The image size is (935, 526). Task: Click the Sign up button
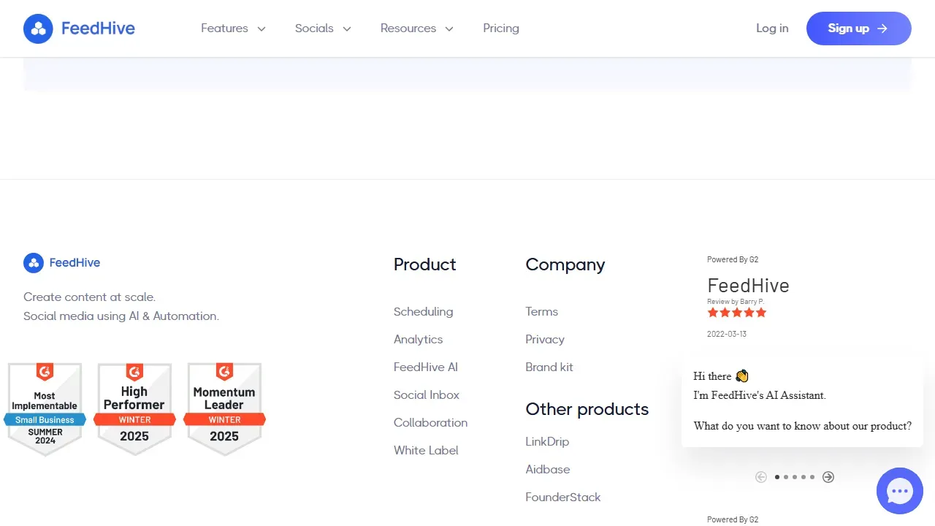click(859, 28)
